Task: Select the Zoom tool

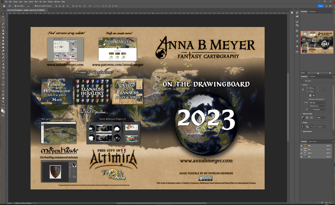Action: click(x=3, y=102)
